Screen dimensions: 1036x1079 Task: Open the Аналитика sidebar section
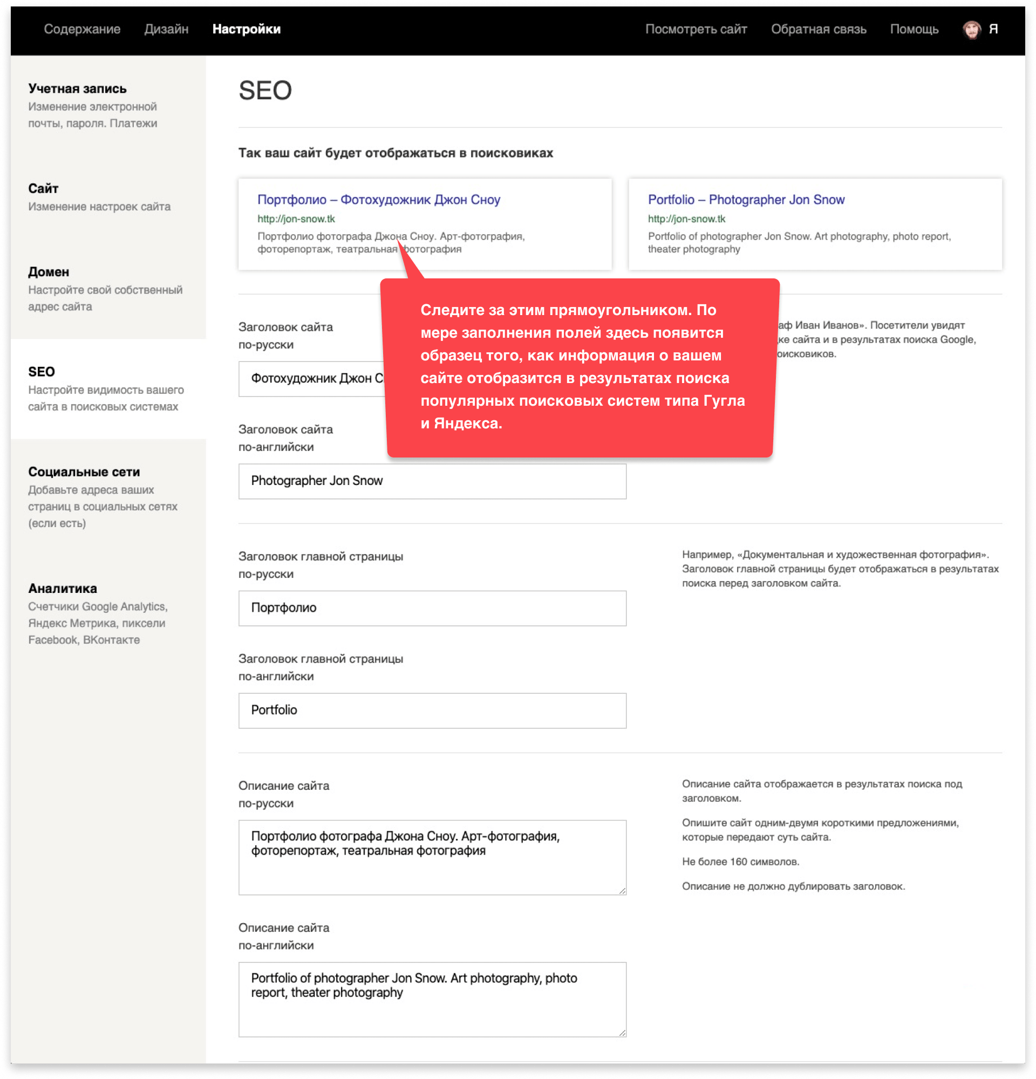coord(62,589)
